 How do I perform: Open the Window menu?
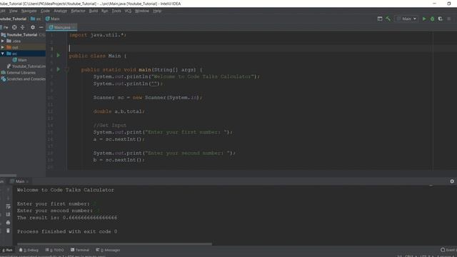142,11
